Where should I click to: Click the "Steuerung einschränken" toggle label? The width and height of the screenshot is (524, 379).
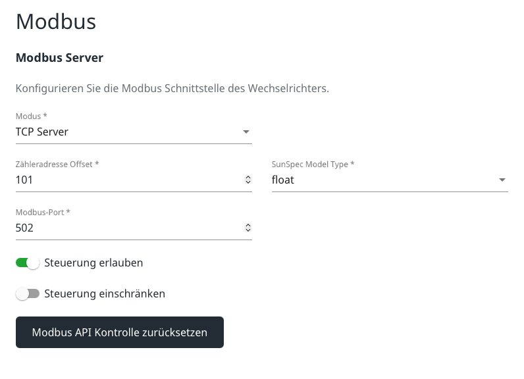[x=105, y=293]
